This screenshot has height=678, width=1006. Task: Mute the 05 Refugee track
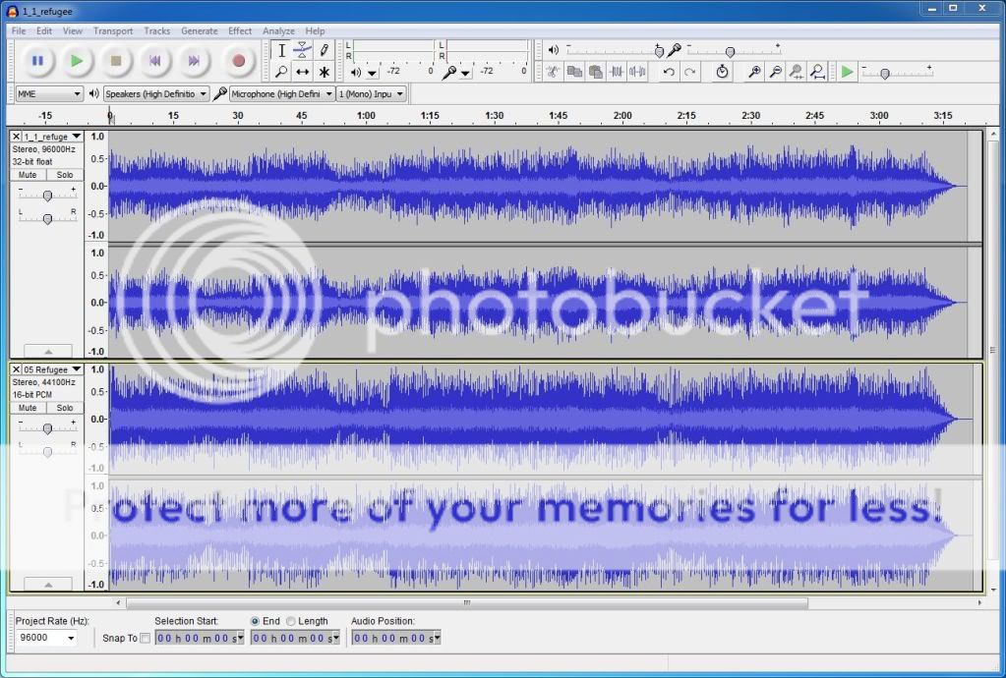27,407
